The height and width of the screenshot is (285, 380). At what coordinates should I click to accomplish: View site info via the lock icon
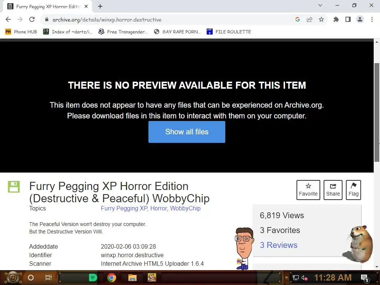click(x=47, y=19)
